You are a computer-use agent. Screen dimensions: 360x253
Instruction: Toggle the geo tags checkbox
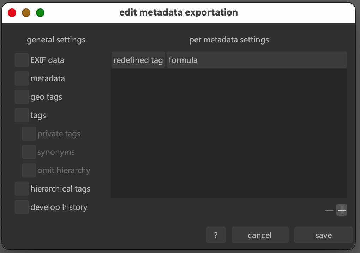22,97
